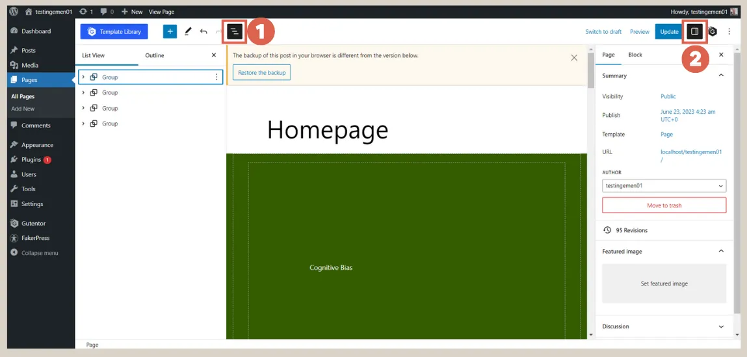Open the WordPress logo menu
Screen dimensions: 747x357
coord(14,12)
